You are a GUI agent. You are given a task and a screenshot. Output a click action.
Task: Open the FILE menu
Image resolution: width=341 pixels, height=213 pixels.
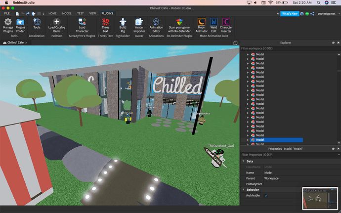click(7, 13)
